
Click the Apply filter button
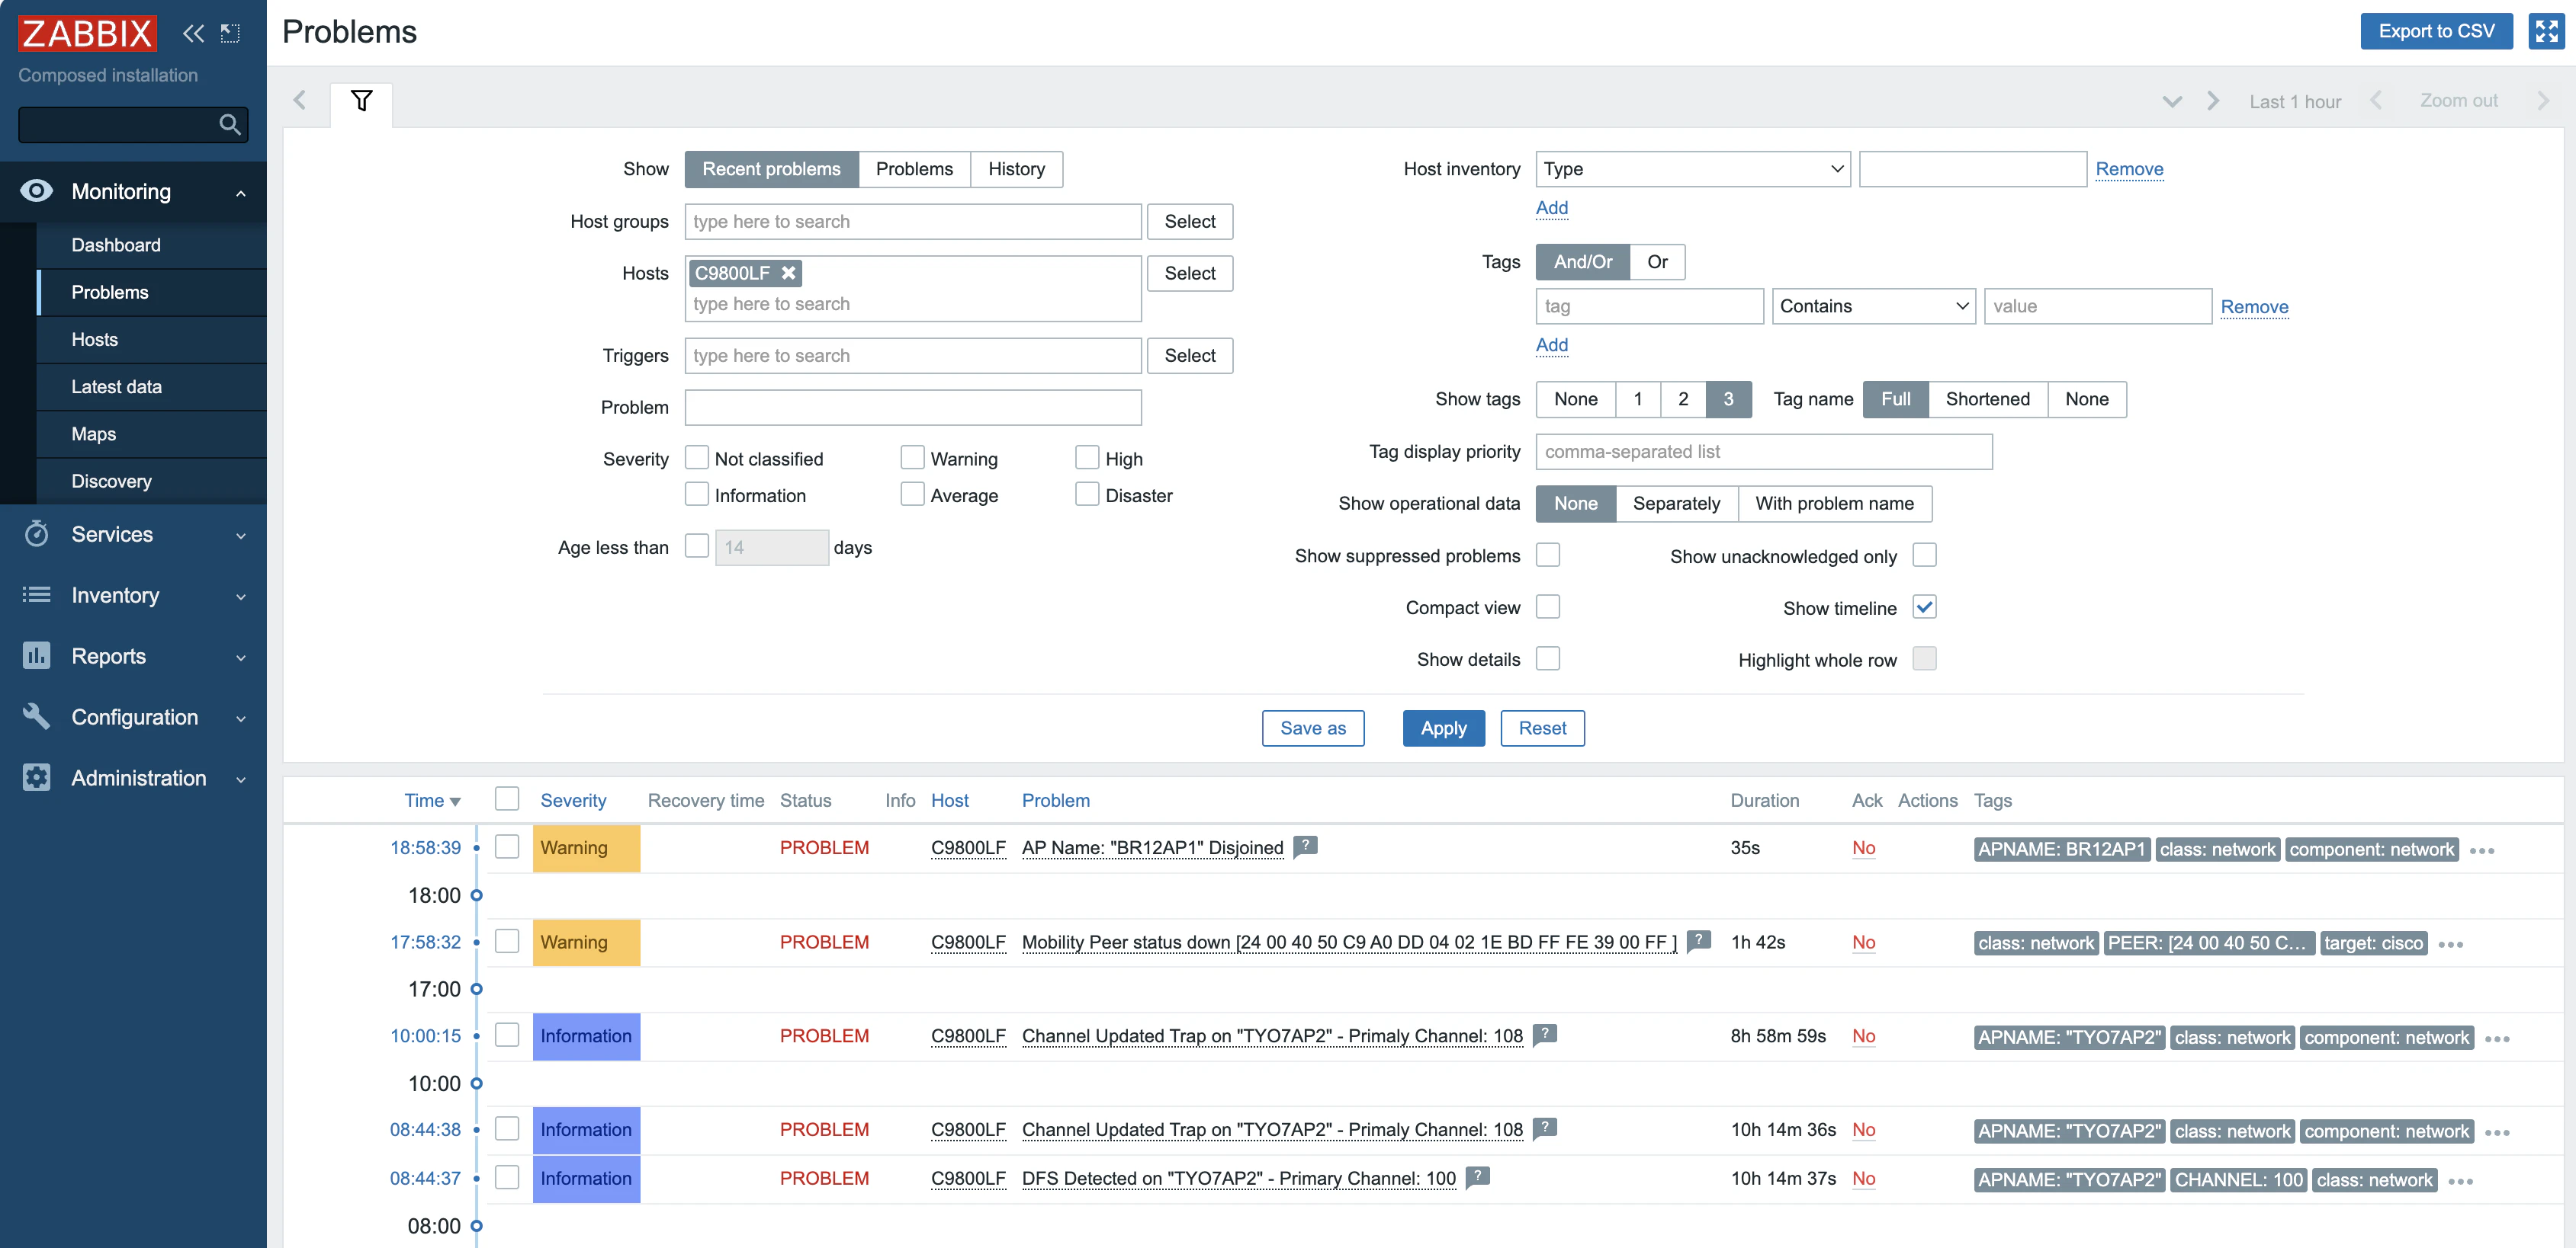point(1442,728)
